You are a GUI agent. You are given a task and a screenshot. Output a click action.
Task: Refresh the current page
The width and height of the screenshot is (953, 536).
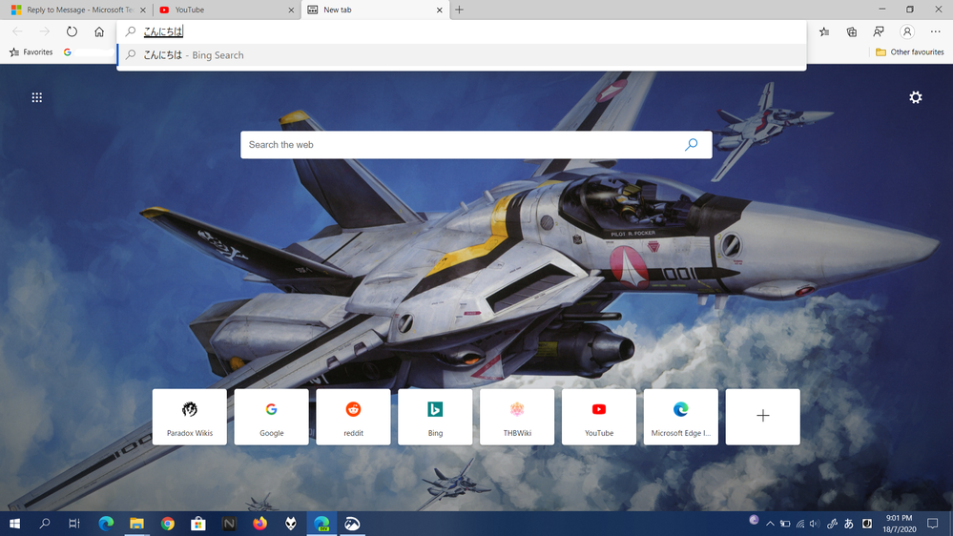(72, 31)
